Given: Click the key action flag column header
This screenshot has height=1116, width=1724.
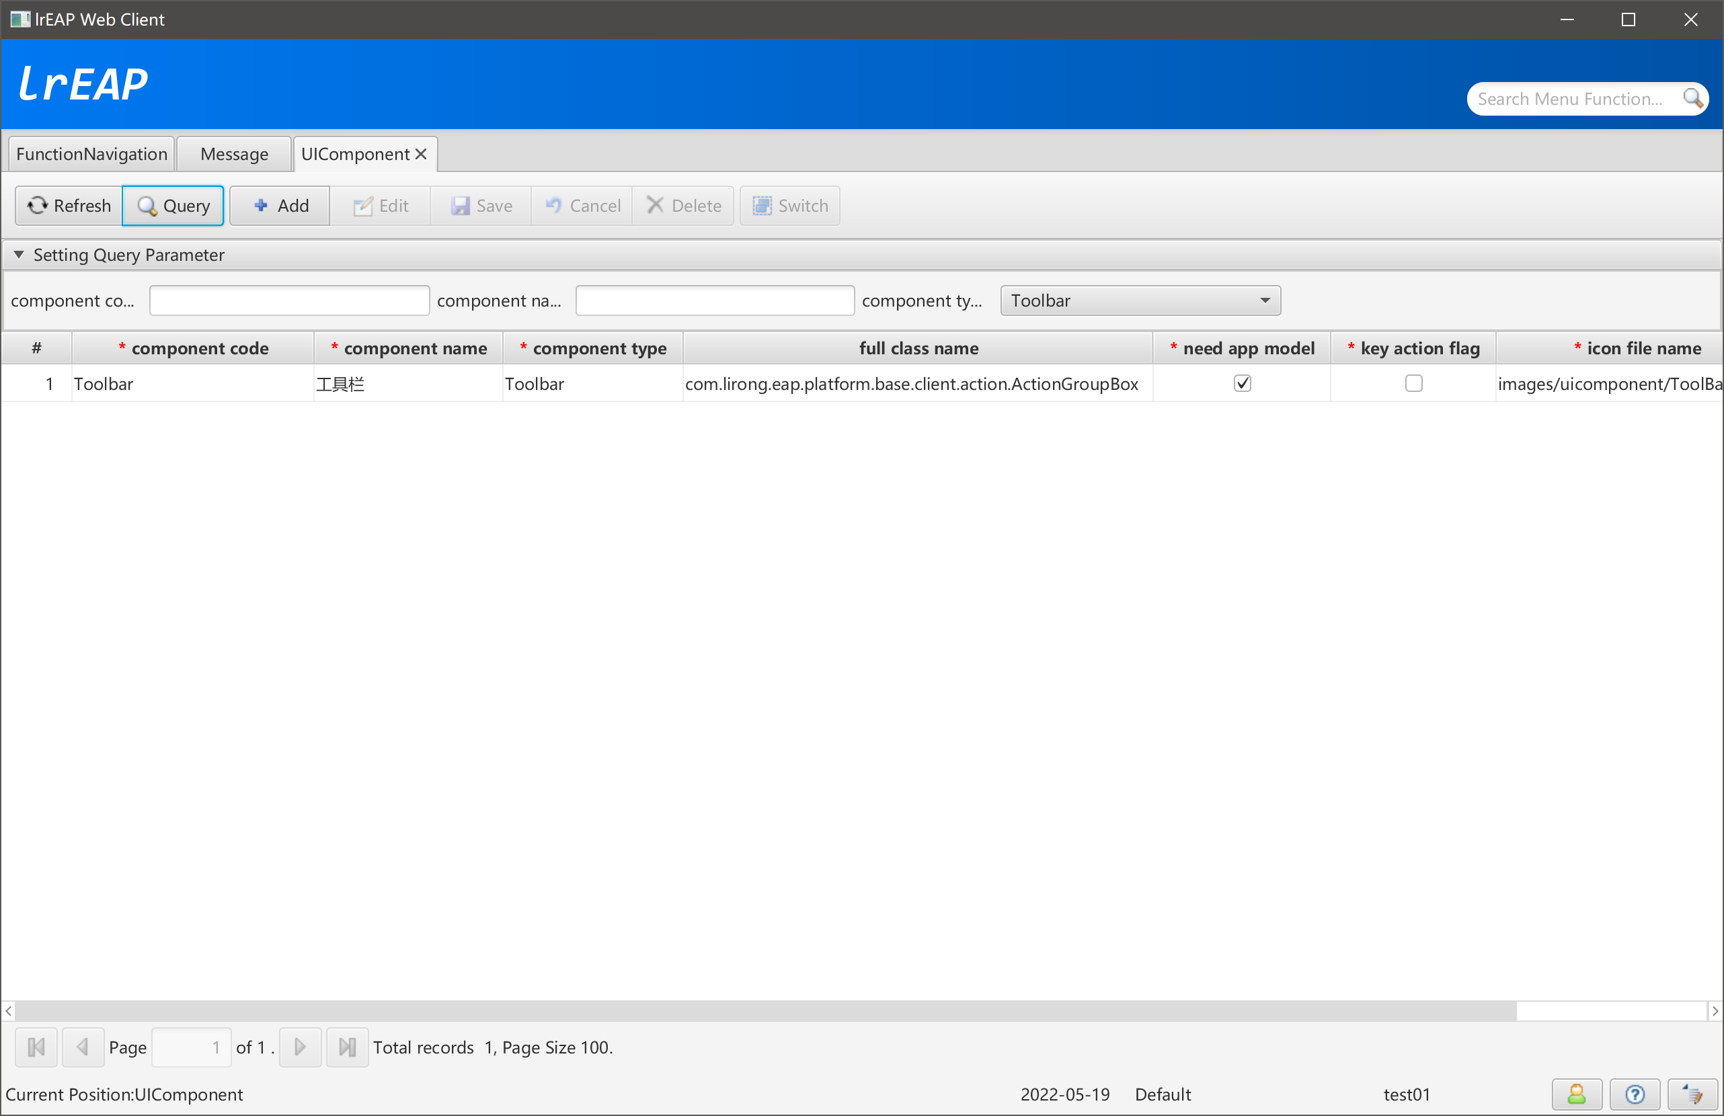Looking at the screenshot, I should [x=1413, y=348].
